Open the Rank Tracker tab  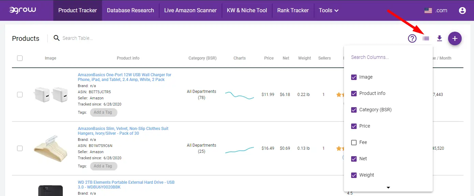click(x=293, y=10)
